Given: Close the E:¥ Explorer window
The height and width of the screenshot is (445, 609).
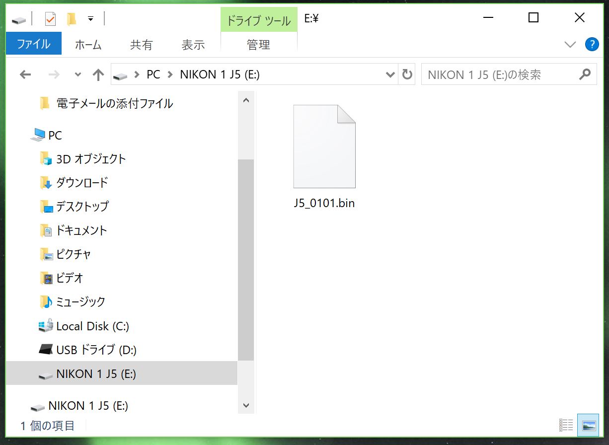Looking at the screenshot, I should tap(580, 18).
